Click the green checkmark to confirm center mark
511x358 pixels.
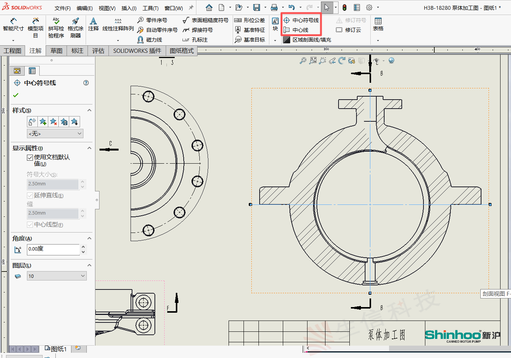click(16, 95)
